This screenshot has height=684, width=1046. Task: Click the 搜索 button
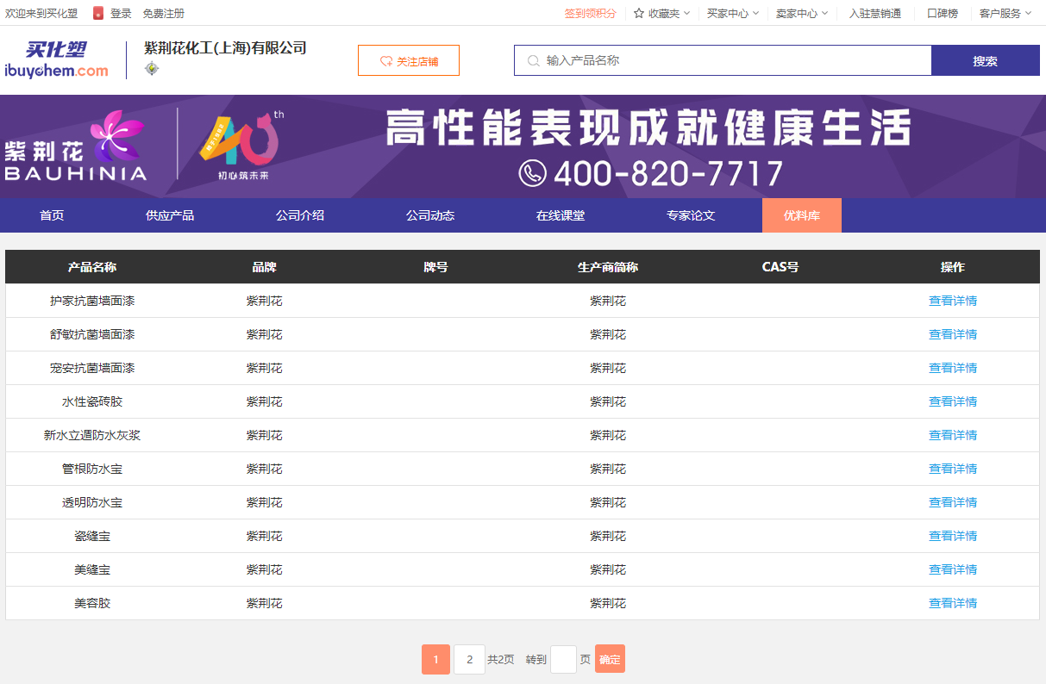pyautogui.click(x=986, y=60)
